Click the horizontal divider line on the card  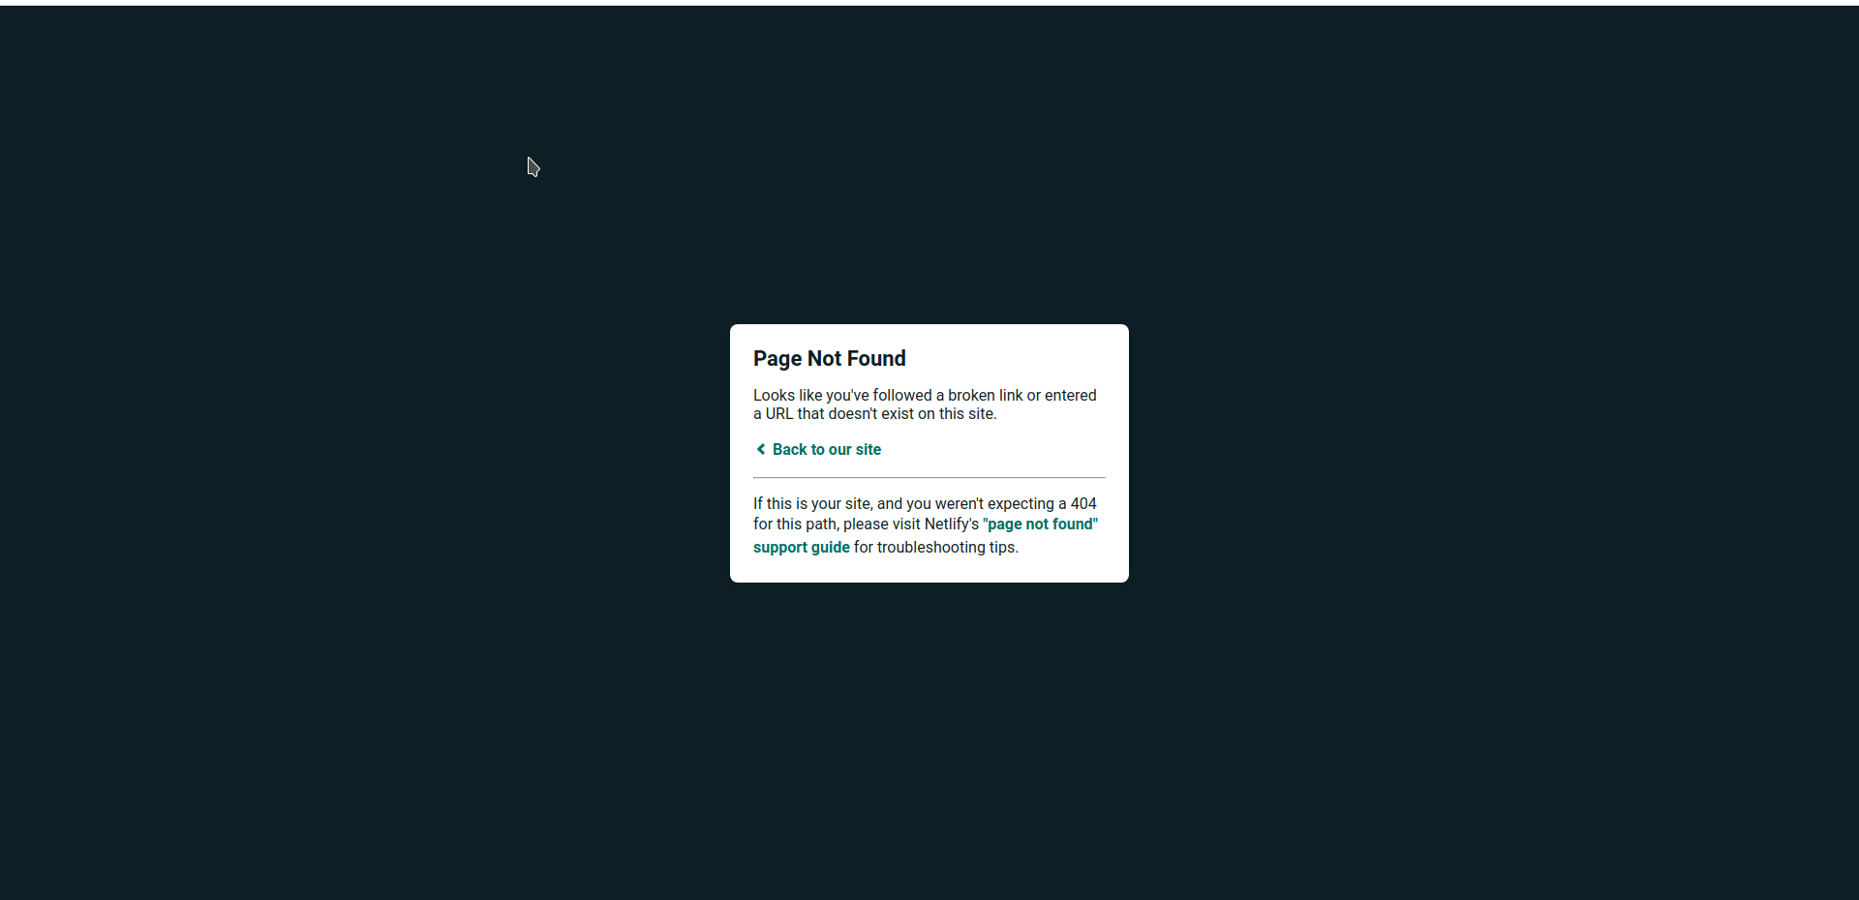pyautogui.click(x=929, y=476)
